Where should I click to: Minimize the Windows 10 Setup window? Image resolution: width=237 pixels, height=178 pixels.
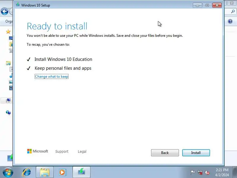(197, 5)
